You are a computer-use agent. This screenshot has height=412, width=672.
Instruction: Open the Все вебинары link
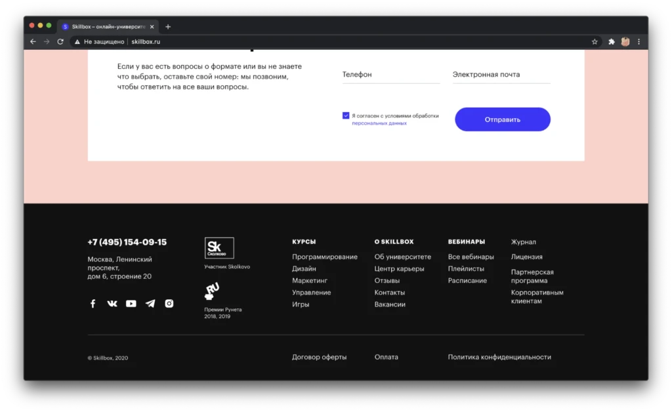[x=471, y=257]
